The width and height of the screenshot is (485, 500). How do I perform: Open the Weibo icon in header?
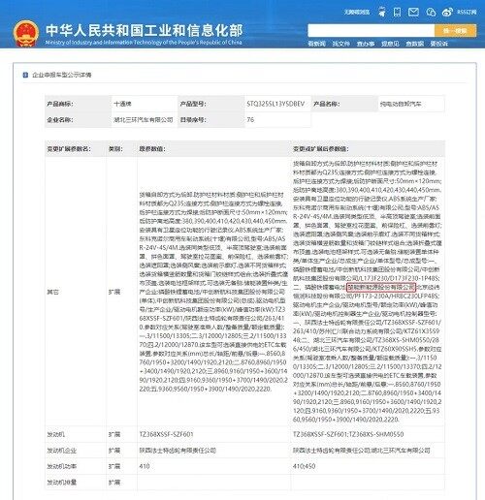point(447,13)
